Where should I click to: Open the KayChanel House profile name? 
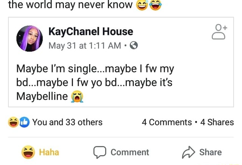coord(91,31)
